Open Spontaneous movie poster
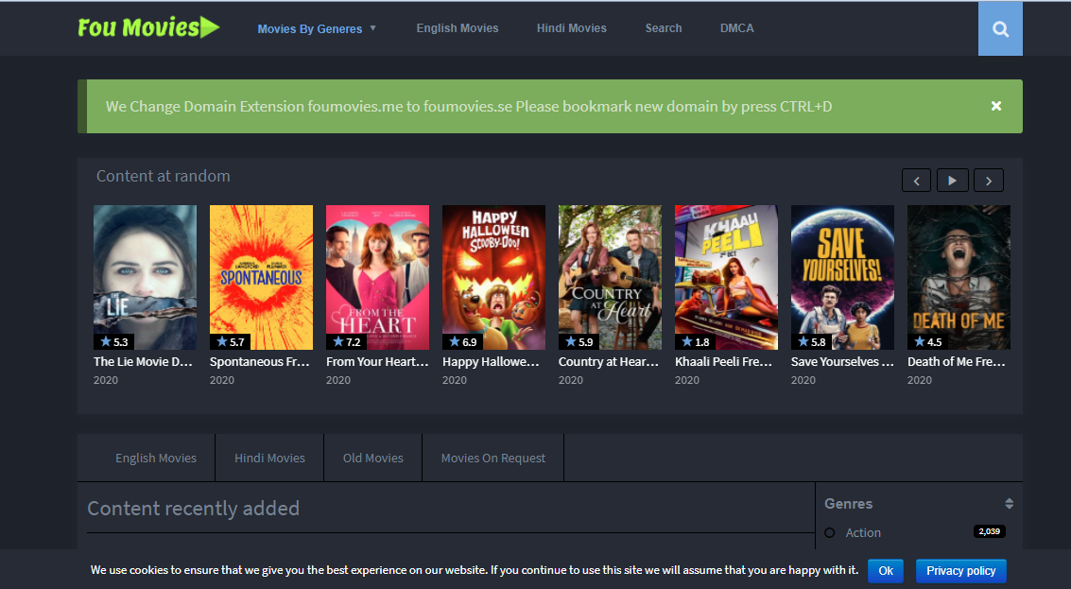 [261, 277]
